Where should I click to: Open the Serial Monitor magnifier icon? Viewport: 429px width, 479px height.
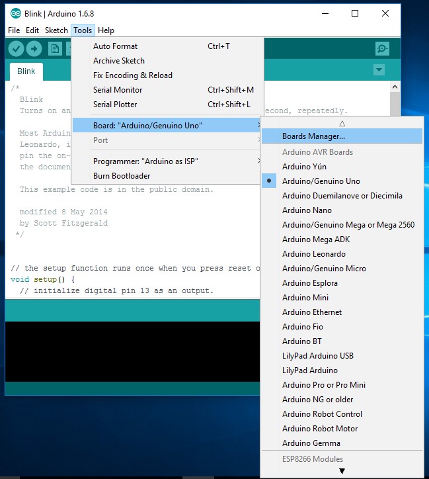point(382,48)
